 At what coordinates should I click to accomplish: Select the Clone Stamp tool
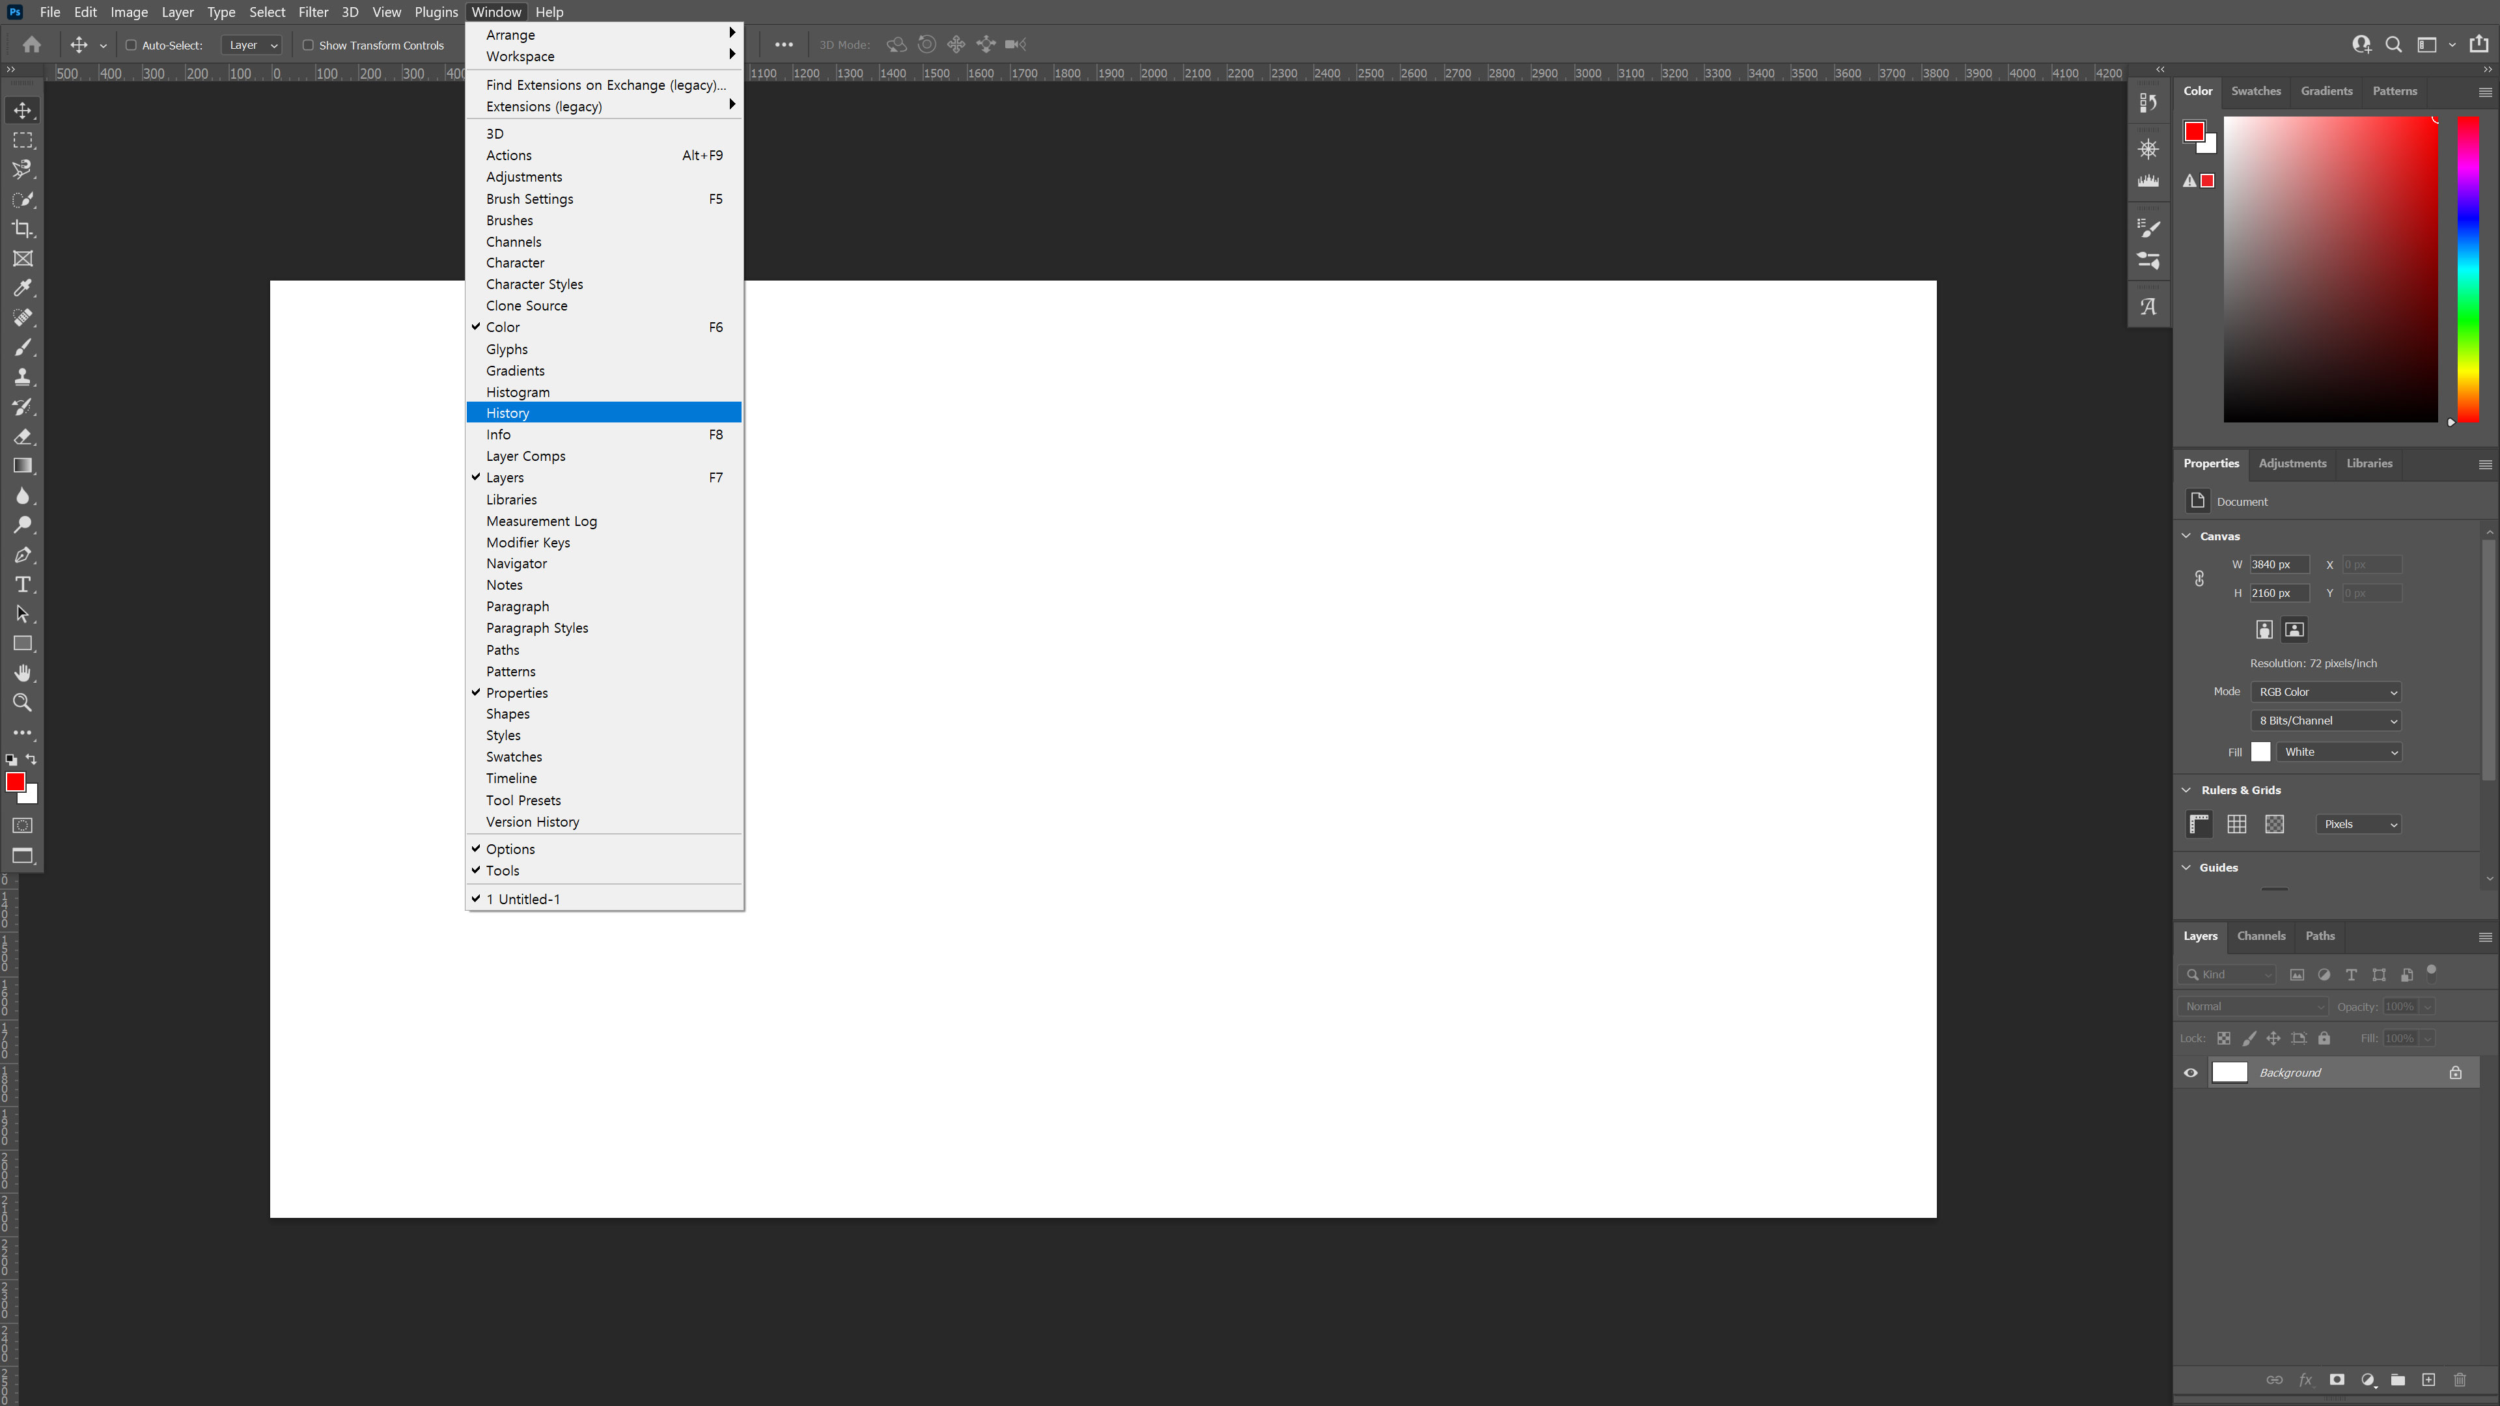[x=22, y=378]
